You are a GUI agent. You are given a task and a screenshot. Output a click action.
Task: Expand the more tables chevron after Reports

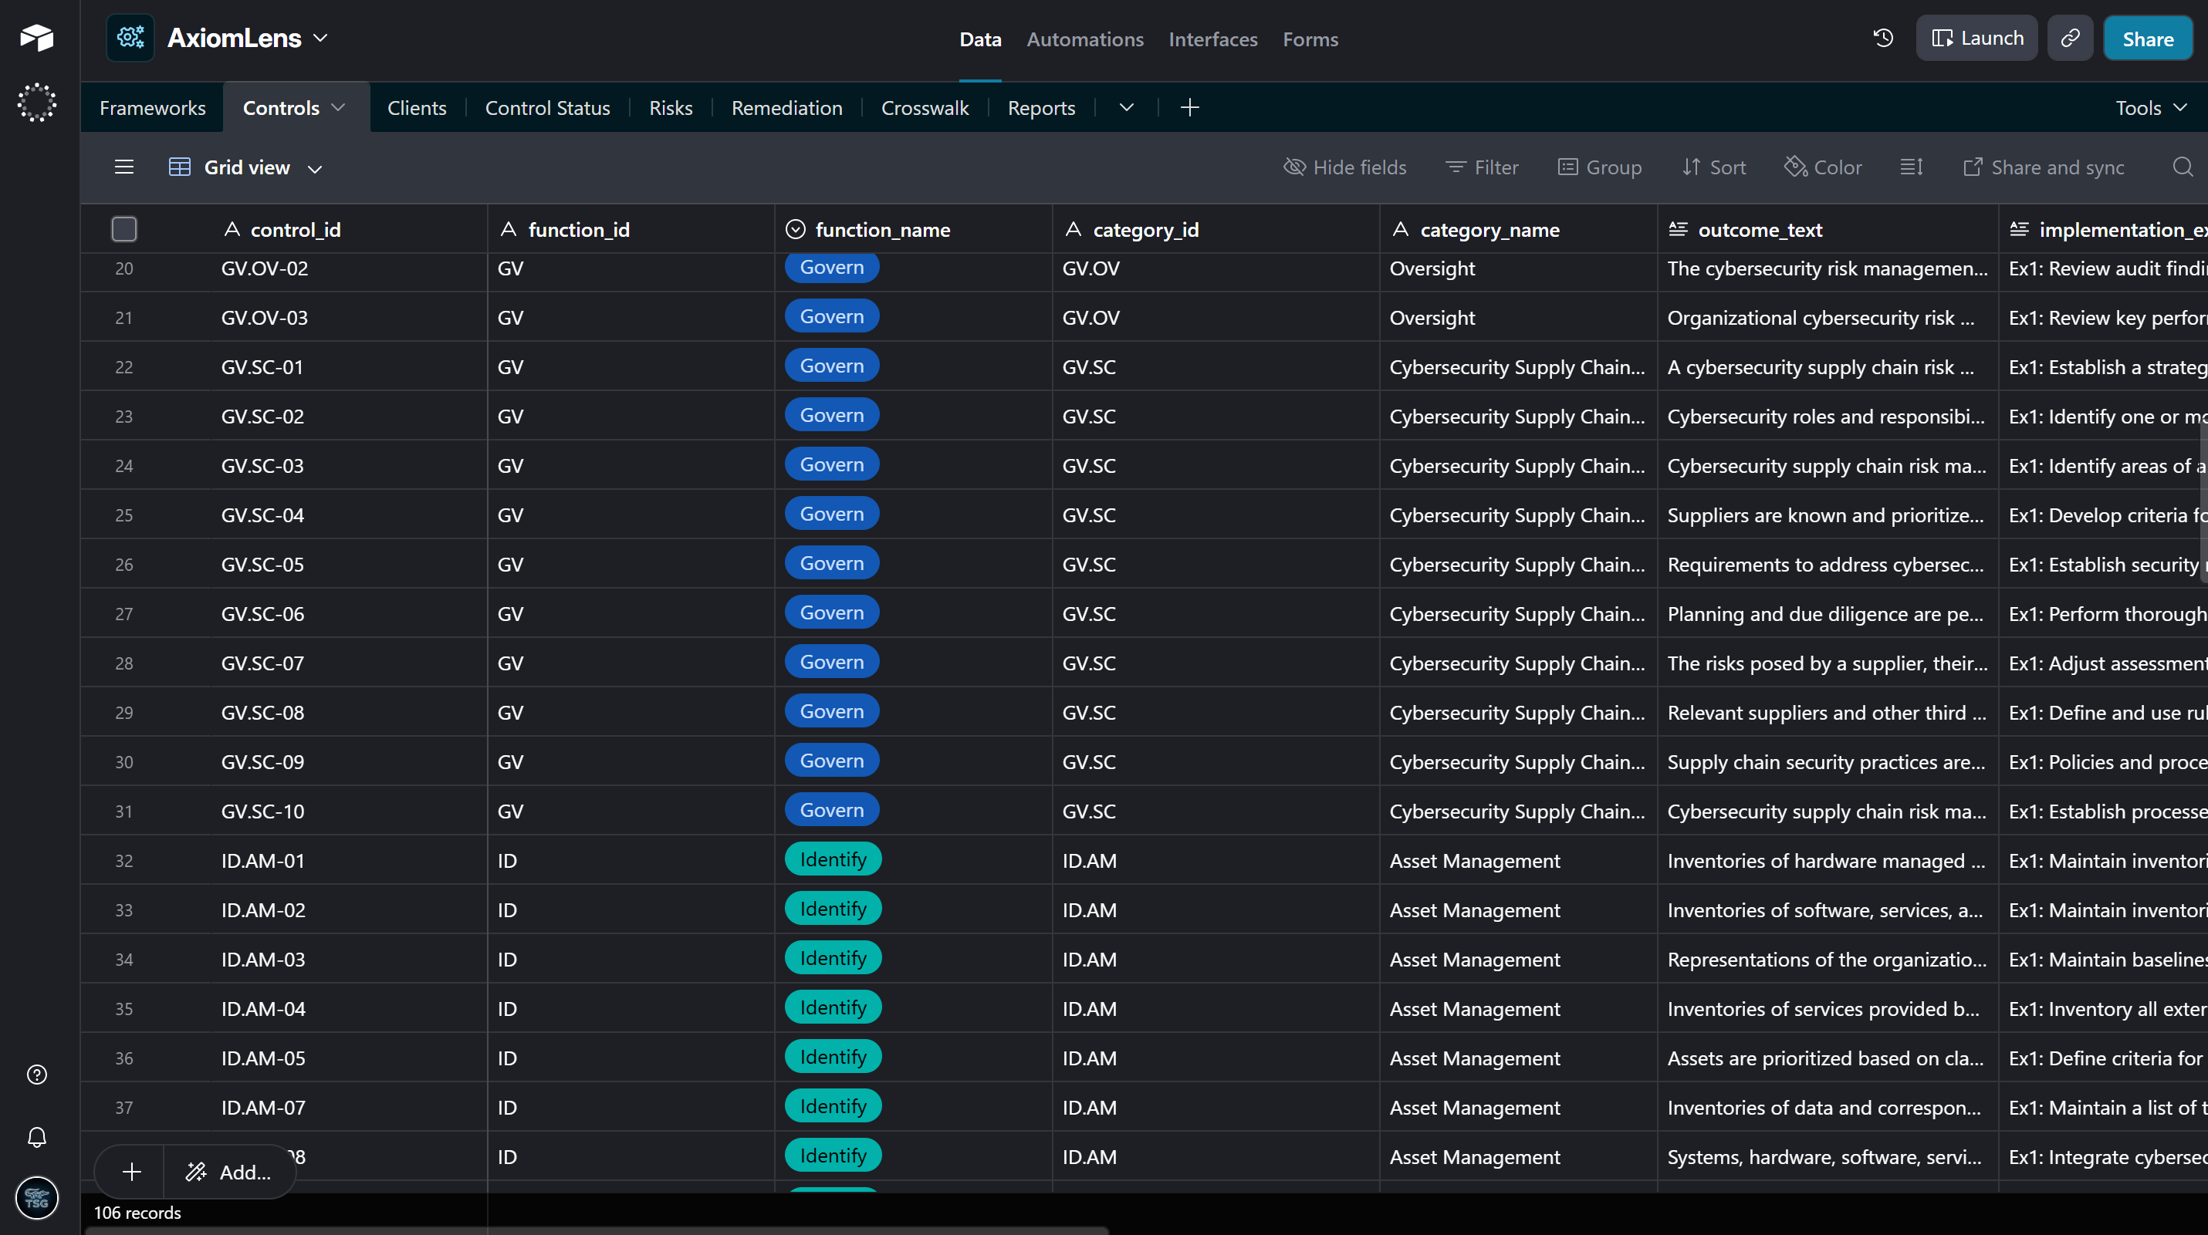(1126, 108)
